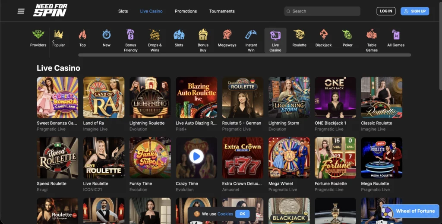Select the Blackjack category icon

point(323,35)
